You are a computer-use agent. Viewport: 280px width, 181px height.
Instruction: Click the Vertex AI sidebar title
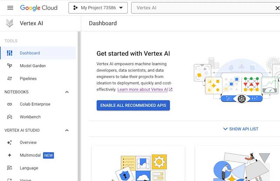[x=31, y=23]
